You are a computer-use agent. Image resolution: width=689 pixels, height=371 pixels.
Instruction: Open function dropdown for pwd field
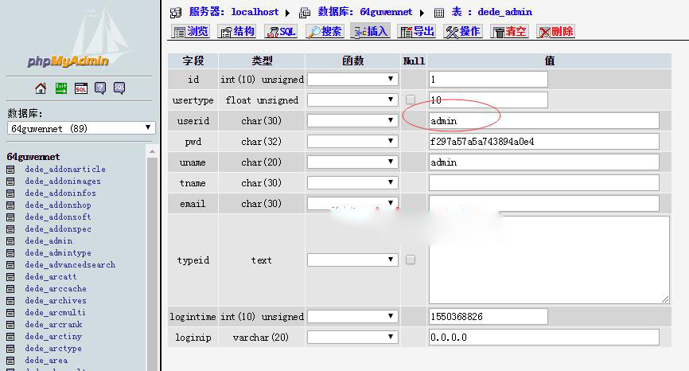pyautogui.click(x=352, y=141)
